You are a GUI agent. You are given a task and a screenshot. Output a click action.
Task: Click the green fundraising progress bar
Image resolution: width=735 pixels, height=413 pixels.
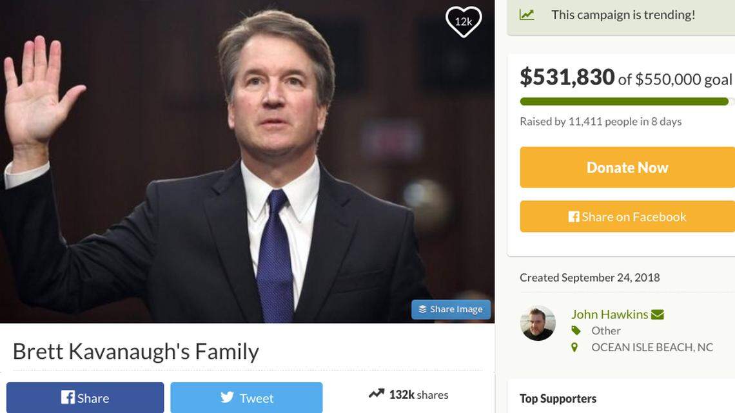click(x=624, y=101)
